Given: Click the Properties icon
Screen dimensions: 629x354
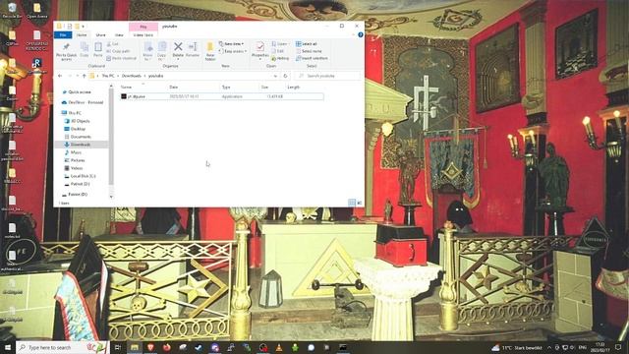Looking at the screenshot, I should [x=259, y=50].
